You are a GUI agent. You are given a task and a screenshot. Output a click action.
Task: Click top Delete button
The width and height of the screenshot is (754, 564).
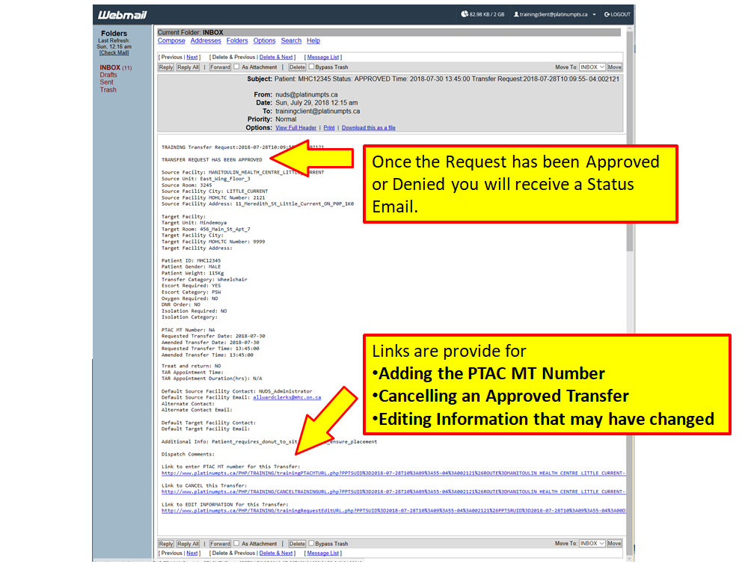tap(297, 67)
